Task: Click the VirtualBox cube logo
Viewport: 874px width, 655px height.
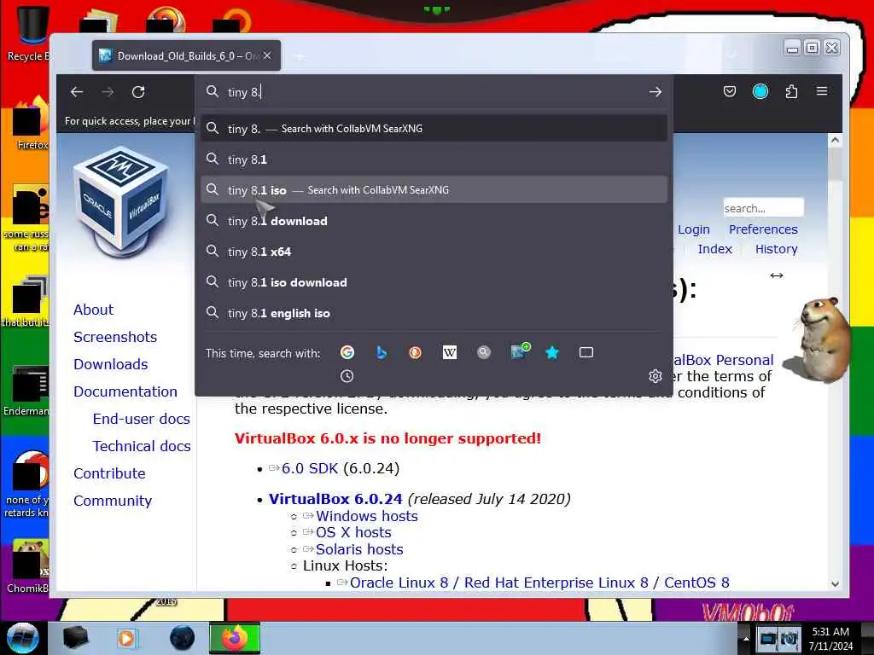Action: tap(120, 201)
